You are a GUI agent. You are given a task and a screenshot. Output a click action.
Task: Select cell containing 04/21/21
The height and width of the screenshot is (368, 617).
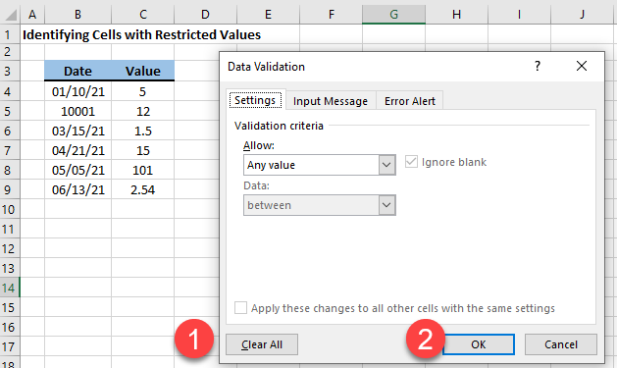[77, 151]
